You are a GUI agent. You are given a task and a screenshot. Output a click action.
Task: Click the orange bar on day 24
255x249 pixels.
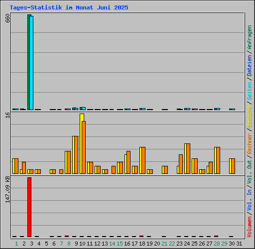pos(188,158)
